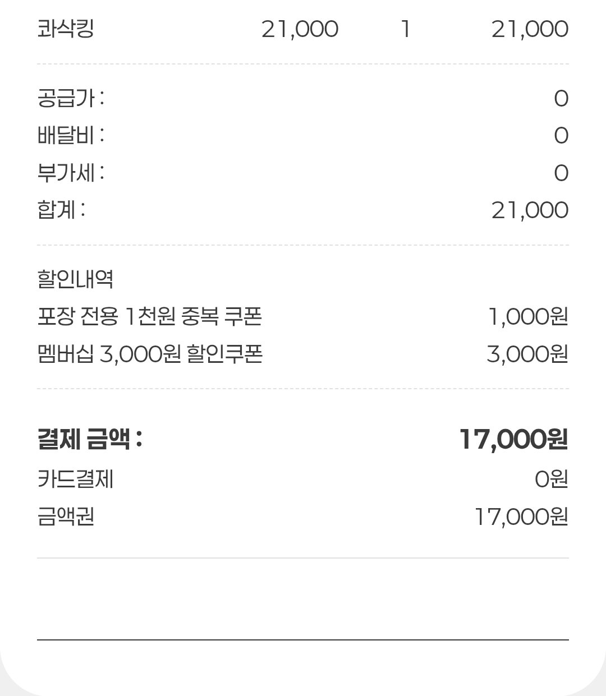
Task: Tap the bold 17,000원 payment total
Action: click(513, 439)
